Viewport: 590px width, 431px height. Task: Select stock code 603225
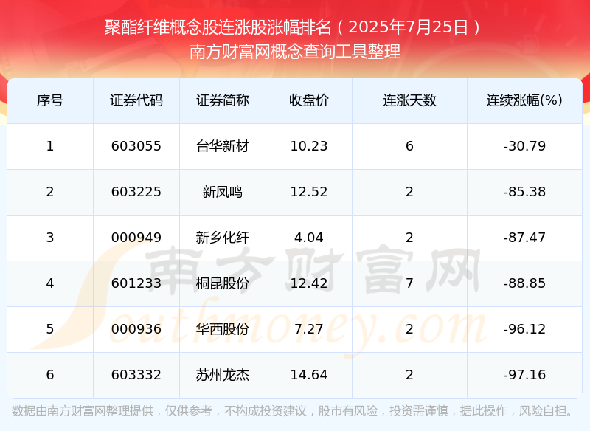pos(136,192)
